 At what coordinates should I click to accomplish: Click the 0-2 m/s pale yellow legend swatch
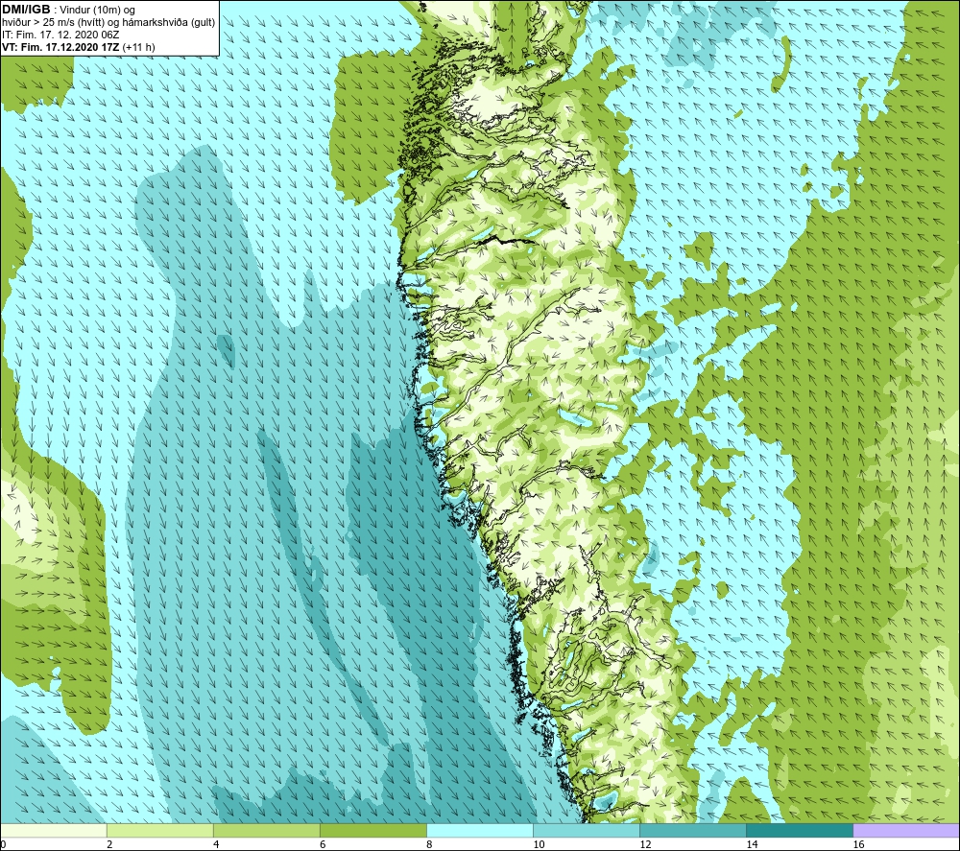click(54, 830)
